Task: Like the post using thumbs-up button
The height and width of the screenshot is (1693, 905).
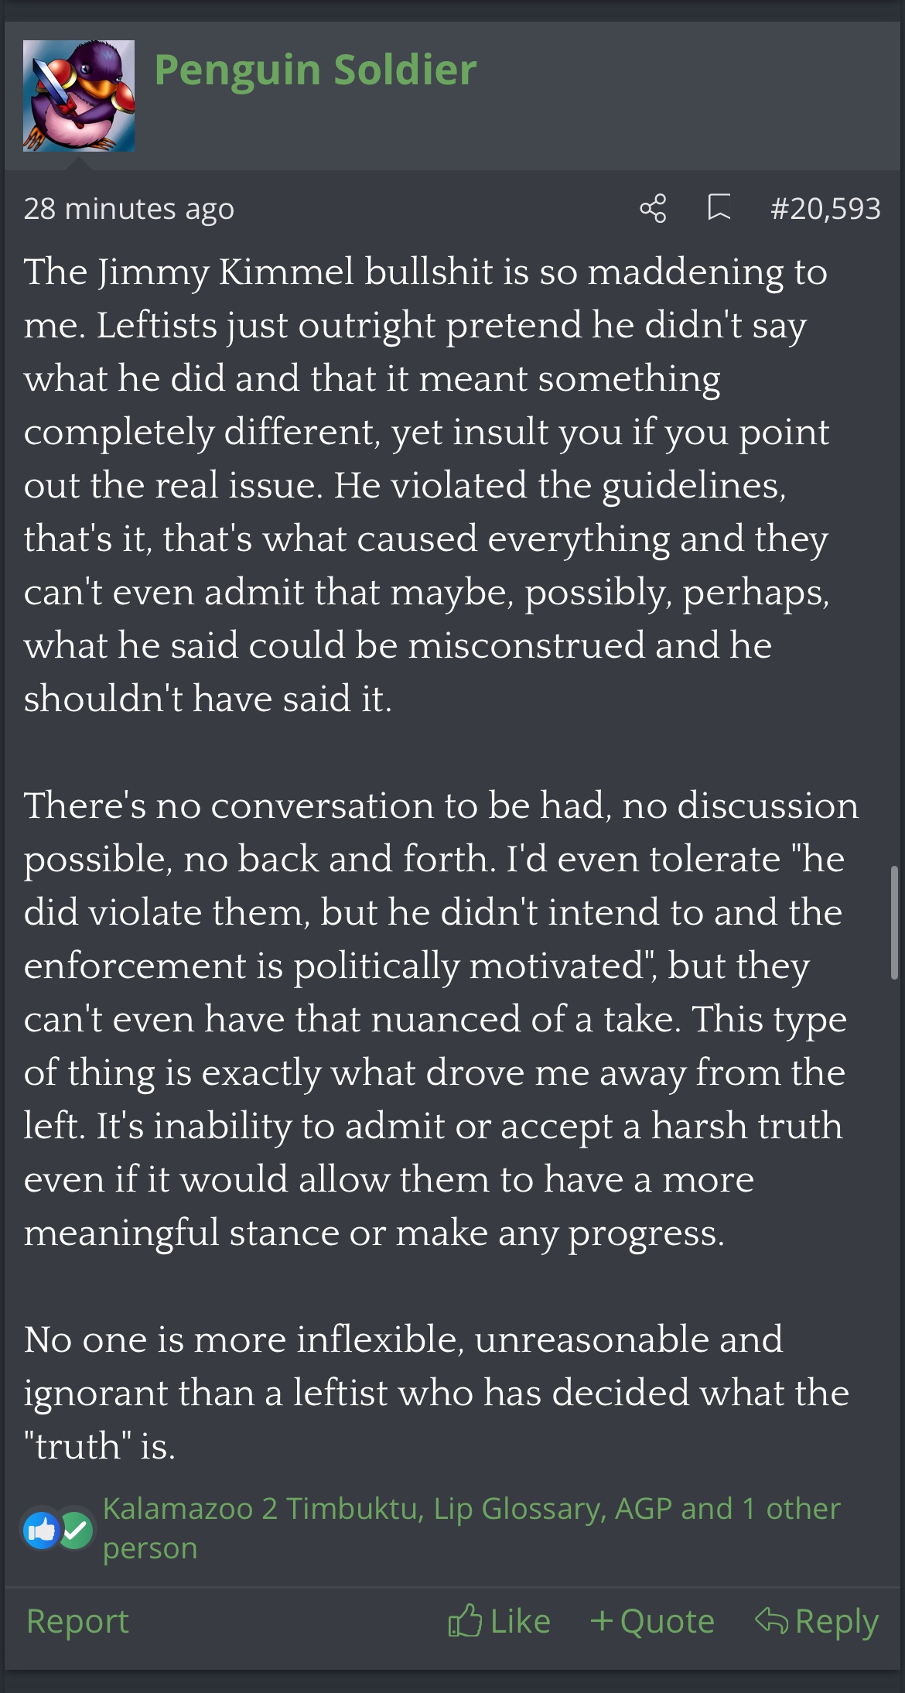Action: tap(499, 1621)
